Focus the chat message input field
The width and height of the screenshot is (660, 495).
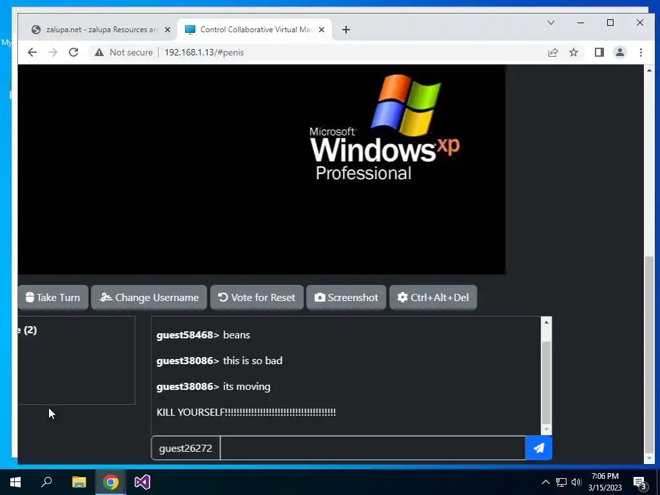[x=373, y=448]
